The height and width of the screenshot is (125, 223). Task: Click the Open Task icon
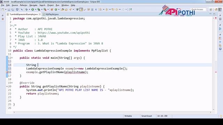66,9
